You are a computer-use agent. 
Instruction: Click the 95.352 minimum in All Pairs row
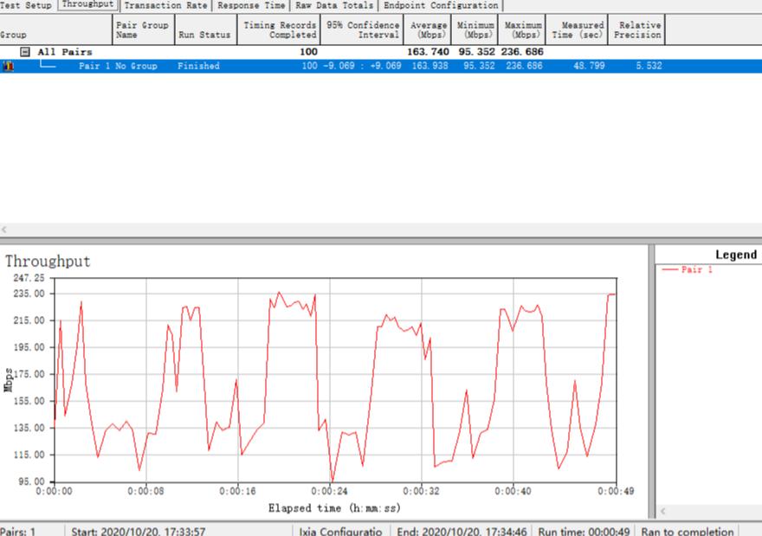tap(477, 51)
